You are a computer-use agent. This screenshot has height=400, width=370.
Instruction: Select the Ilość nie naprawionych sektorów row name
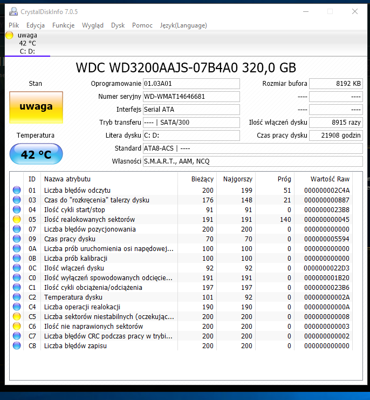pyautogui.click(x=93, y=326)
